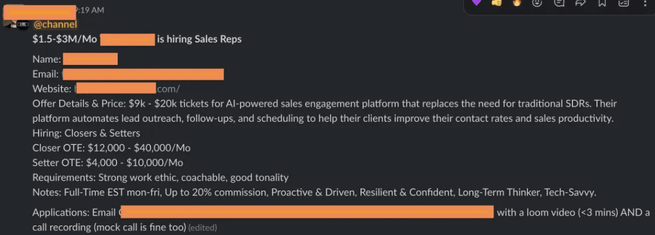
Task: Open the three-dot more actions menu
Action: [646, 3]
